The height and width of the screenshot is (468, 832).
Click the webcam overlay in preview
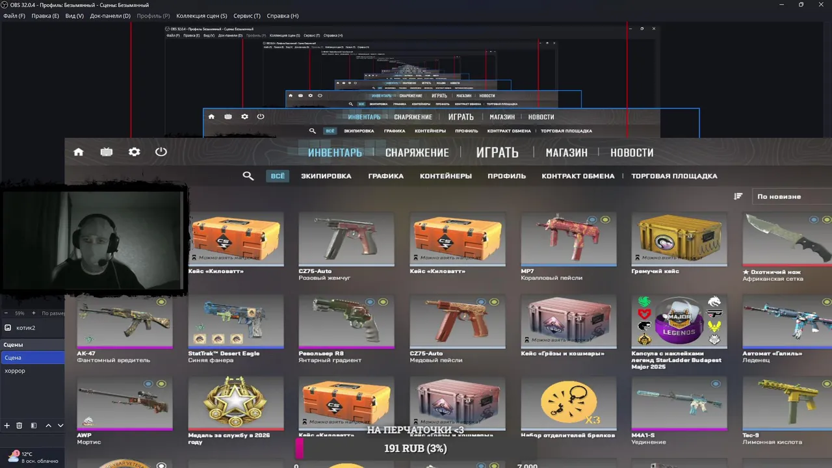point(94,239)
